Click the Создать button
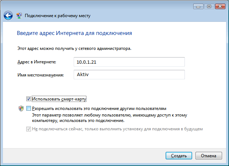Screen dimensions: 229x166 179,156
